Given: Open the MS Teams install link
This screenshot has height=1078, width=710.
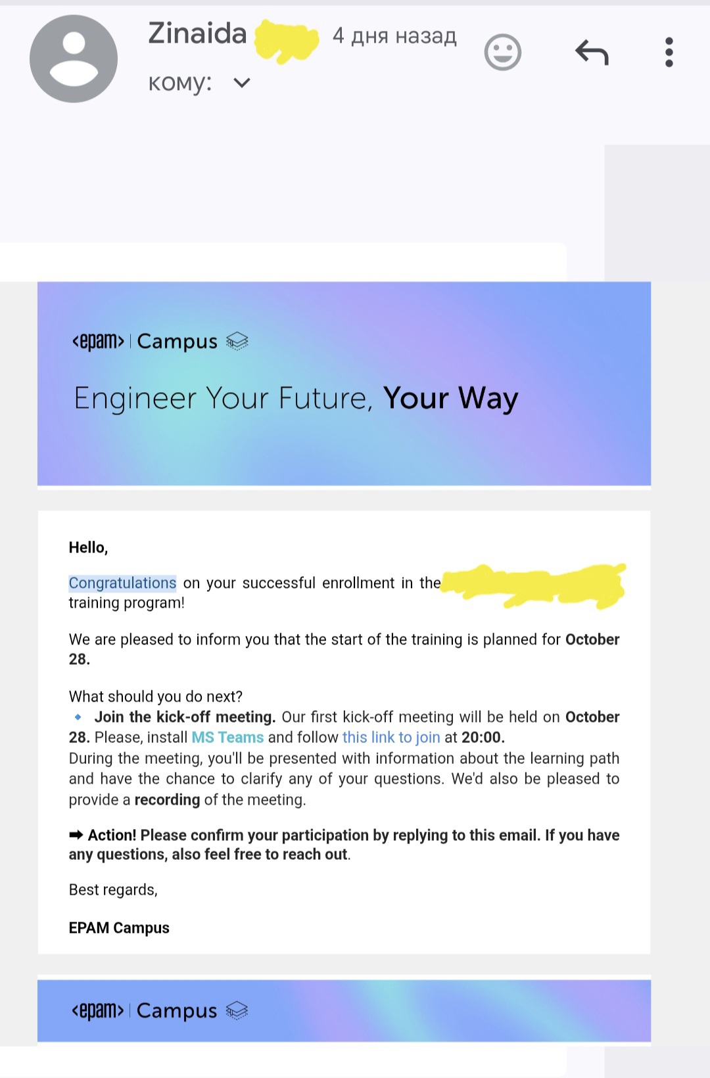Looking at the screenshot, I should [227, 737].
